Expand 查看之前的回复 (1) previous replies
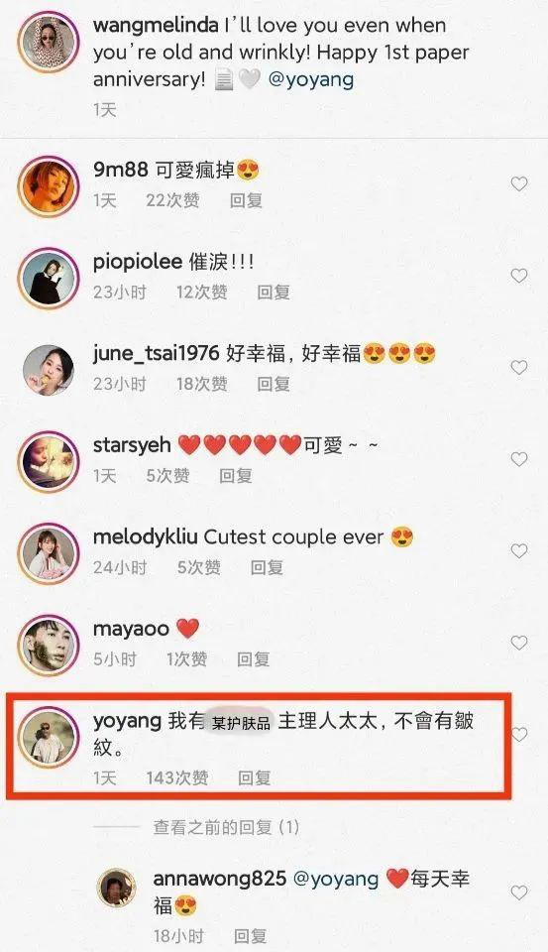Screen dimensions: 548x952 click(226, 827)
